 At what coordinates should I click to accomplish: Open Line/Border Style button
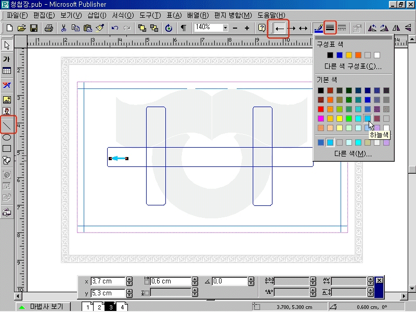[x=330, y=28]
